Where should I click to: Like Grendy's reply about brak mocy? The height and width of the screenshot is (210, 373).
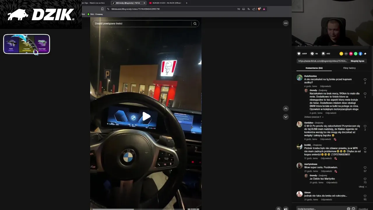(365, 94)
